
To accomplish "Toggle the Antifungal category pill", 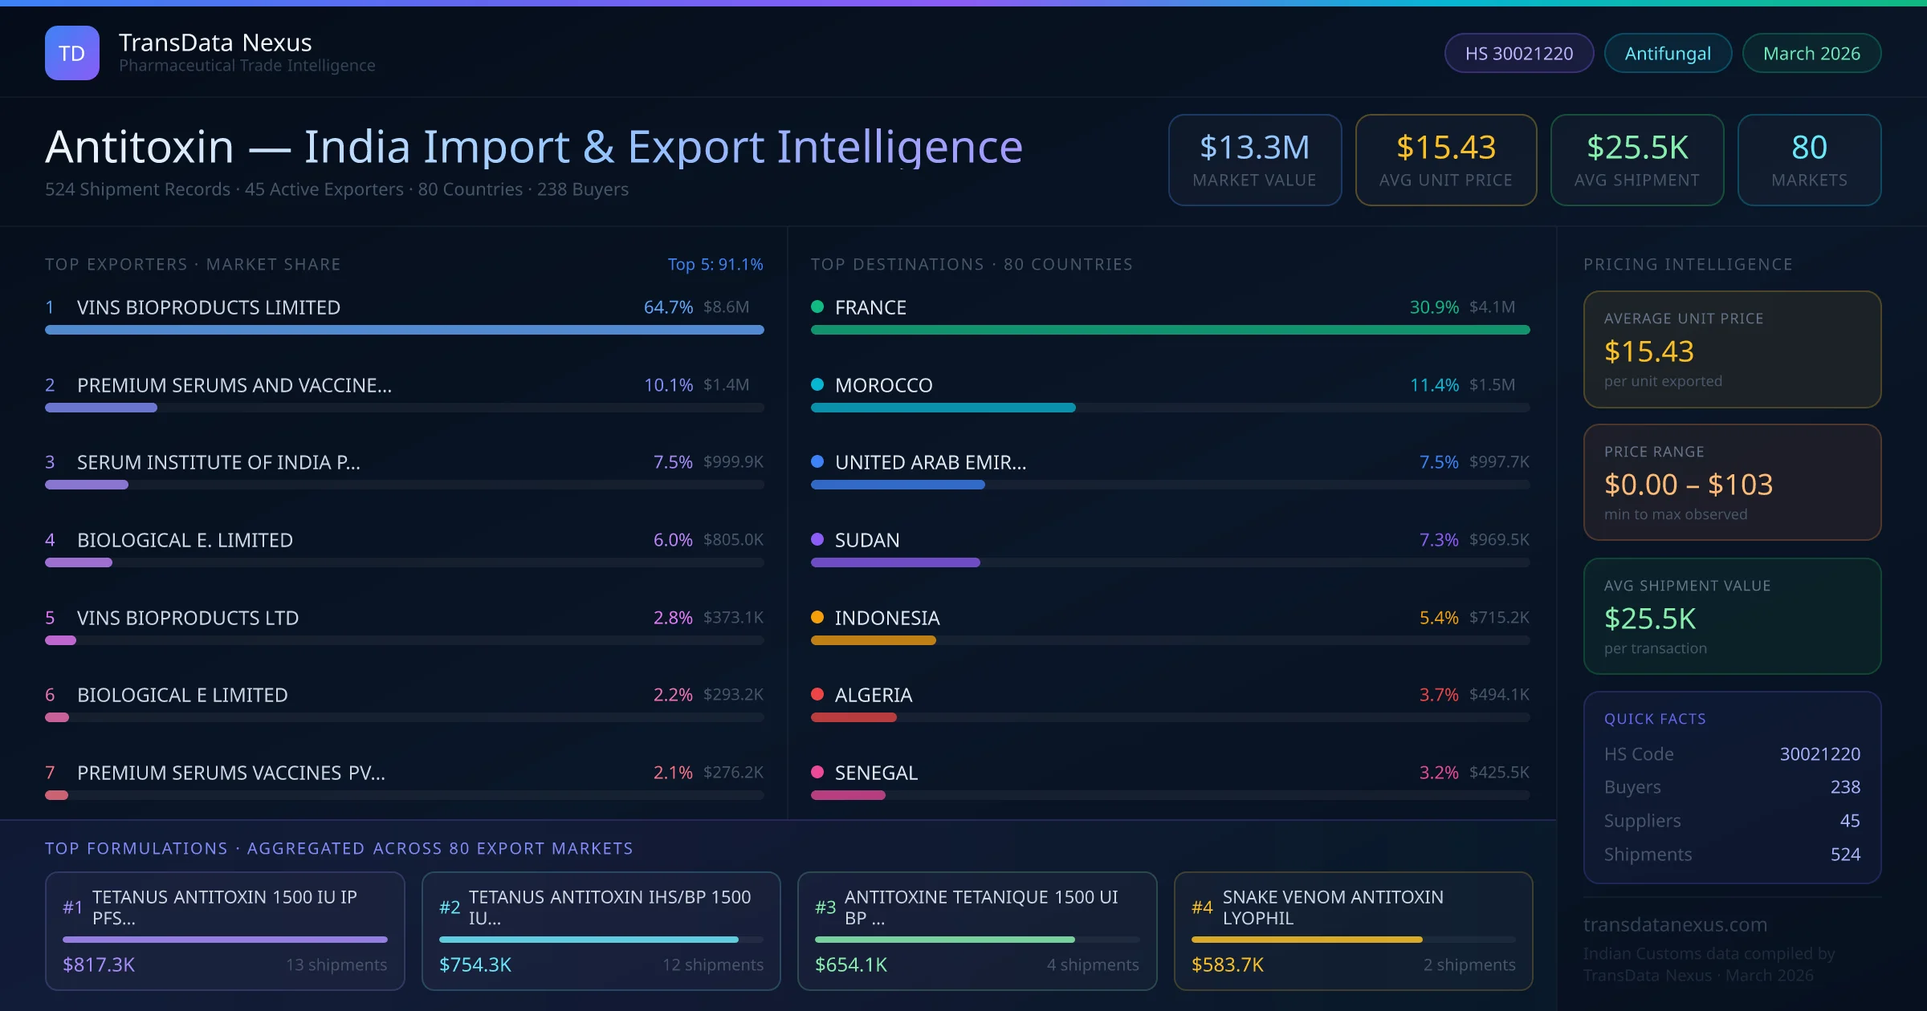I will [x=1668, y=53].
